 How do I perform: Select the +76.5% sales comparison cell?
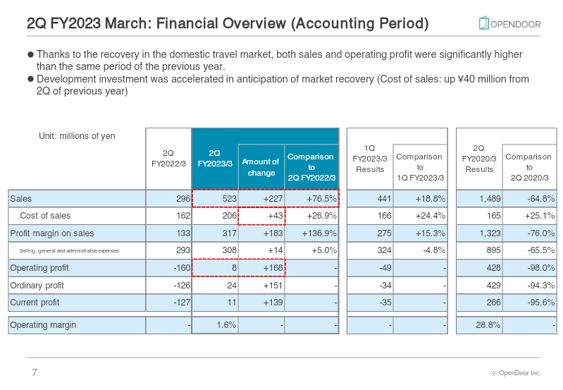[x=311, y=199]
